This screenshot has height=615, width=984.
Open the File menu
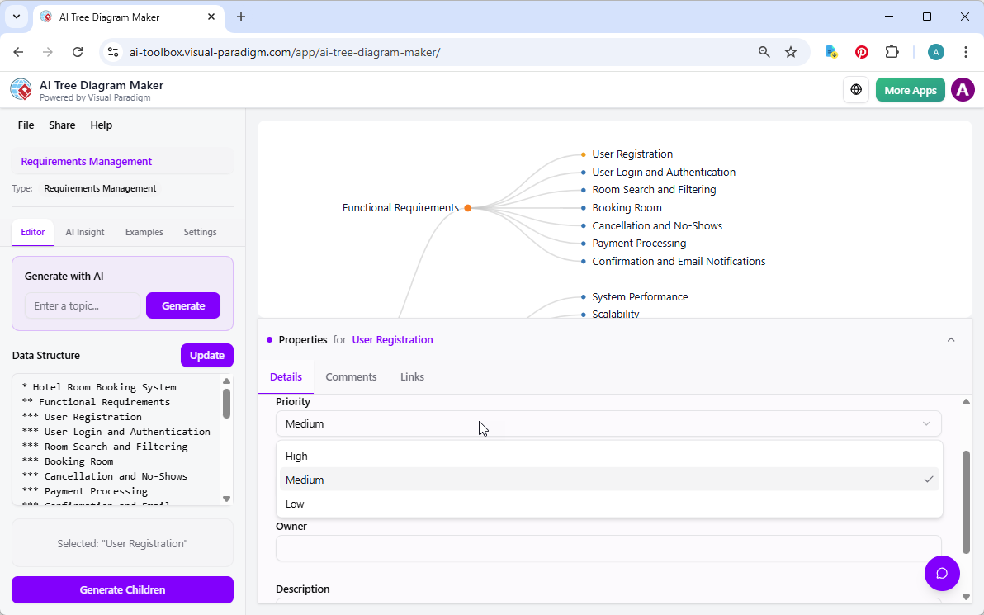point(26,125)
